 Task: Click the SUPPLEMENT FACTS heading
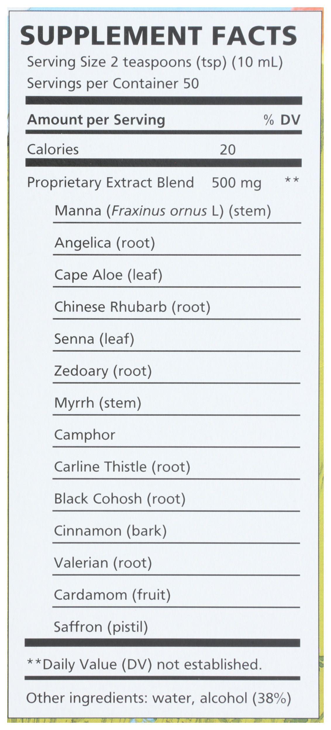pyautogui.click(x=159, y=35)
